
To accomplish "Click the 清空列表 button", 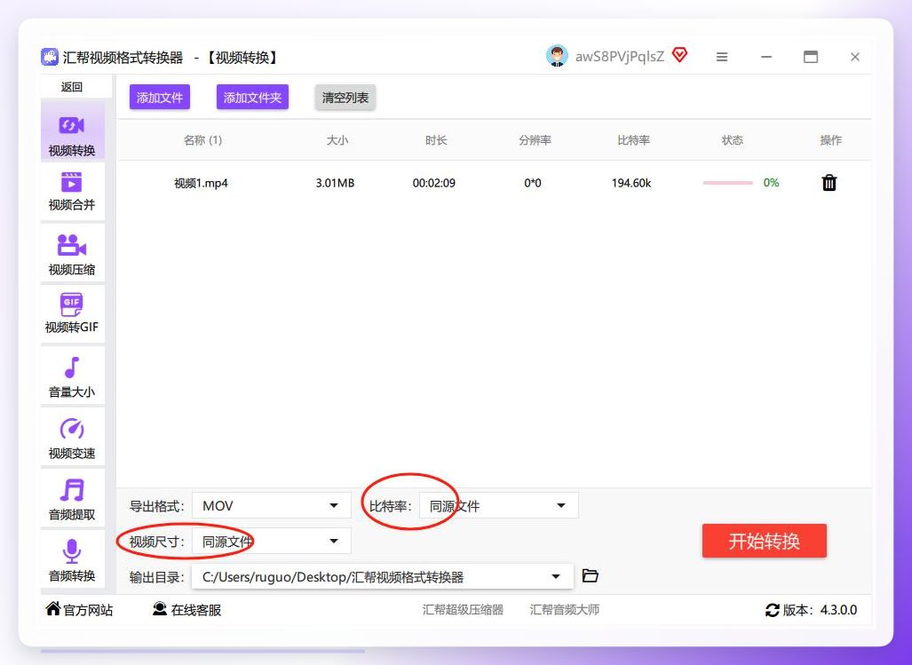I will (345, 97).
